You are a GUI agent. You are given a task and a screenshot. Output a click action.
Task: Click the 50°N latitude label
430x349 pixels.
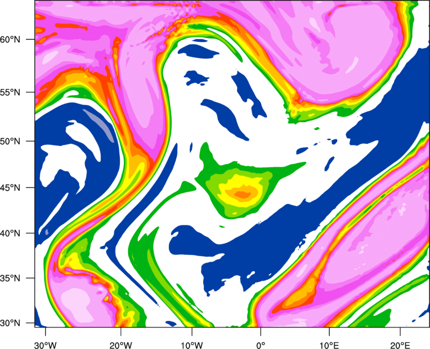pyautogui.click(x=10, y=141)
